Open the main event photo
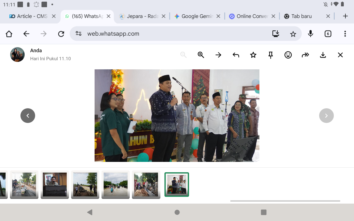The height and width of the screenshot is (221, 354). click(177, 115)
